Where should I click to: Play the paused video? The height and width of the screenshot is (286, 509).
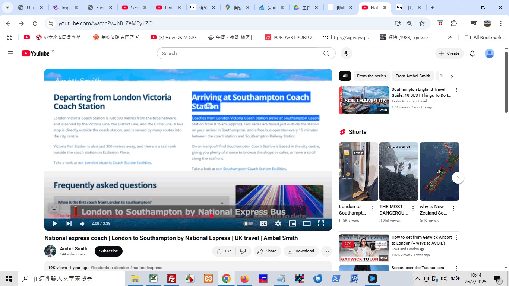(55, 223)
